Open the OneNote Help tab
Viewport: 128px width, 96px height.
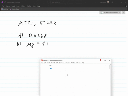pos(39,6)
